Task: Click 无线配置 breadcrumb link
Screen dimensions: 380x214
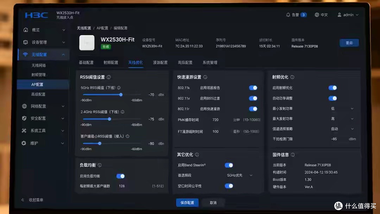Action: 84,28
